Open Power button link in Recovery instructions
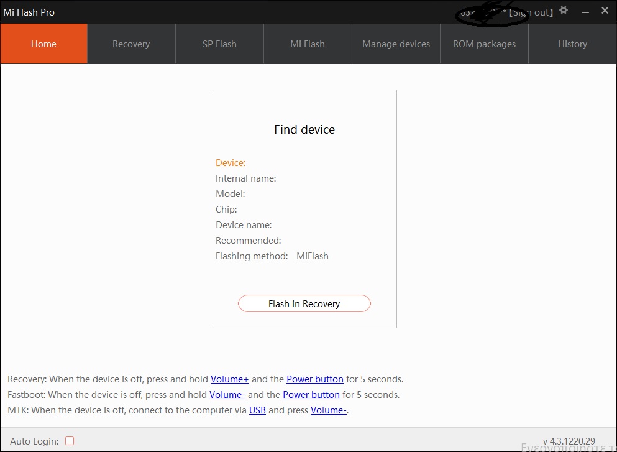617x452 pixels. (315, 379)
